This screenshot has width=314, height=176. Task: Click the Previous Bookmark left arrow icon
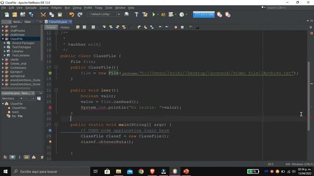[160, 27]
